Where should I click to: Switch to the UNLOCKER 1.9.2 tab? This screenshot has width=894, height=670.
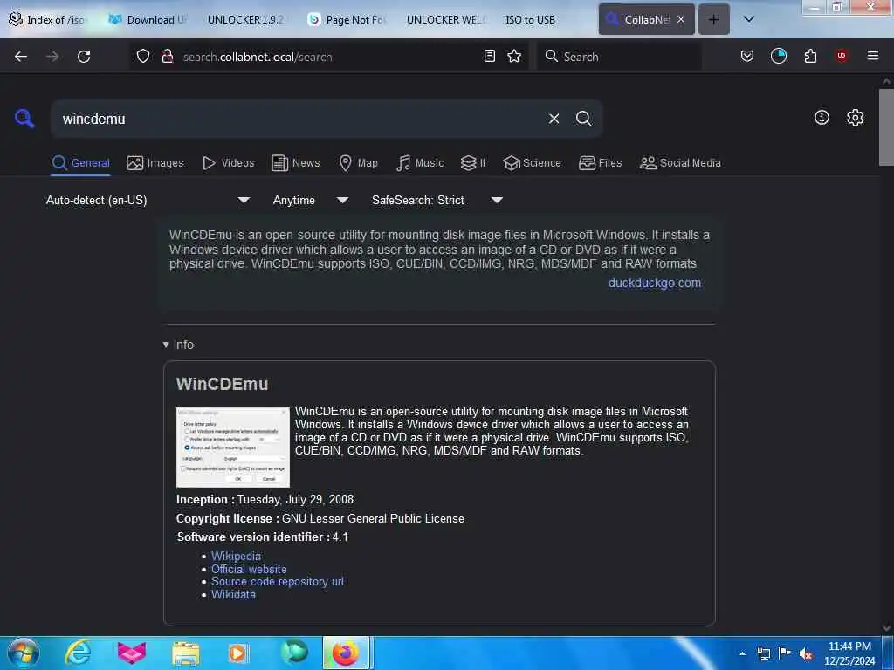(x=246, y=19)
